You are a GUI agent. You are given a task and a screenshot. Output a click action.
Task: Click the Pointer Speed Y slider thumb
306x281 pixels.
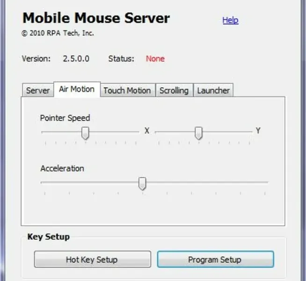(x=199, y=133)
